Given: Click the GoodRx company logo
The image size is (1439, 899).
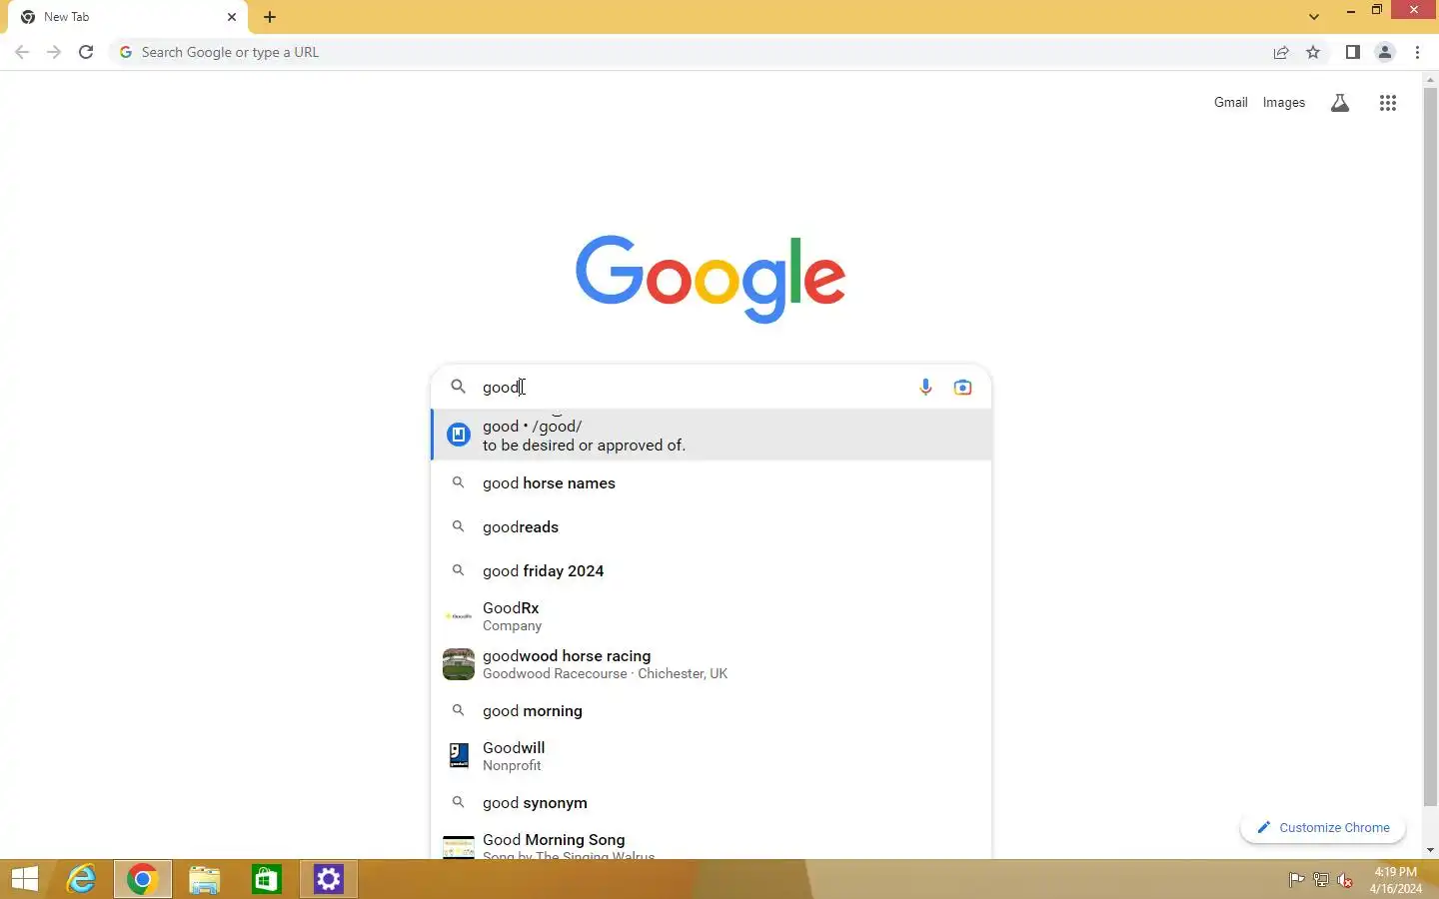Looking at the screenshot, I should (x=459, y=616).
